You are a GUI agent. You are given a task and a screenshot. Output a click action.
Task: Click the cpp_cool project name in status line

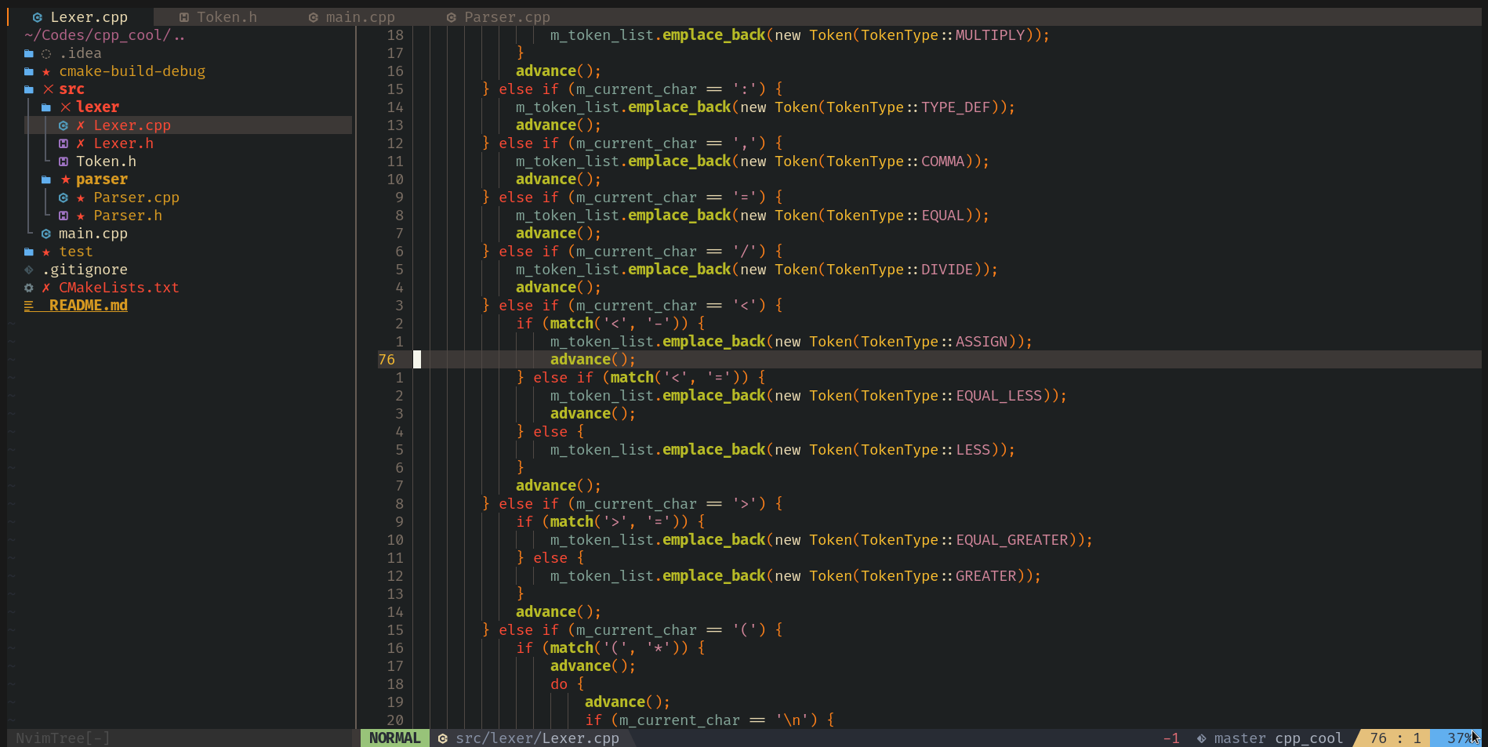(1309, 738)
